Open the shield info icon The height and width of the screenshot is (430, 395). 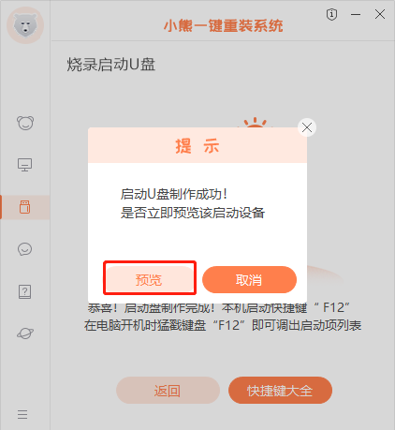coord(331,14)
